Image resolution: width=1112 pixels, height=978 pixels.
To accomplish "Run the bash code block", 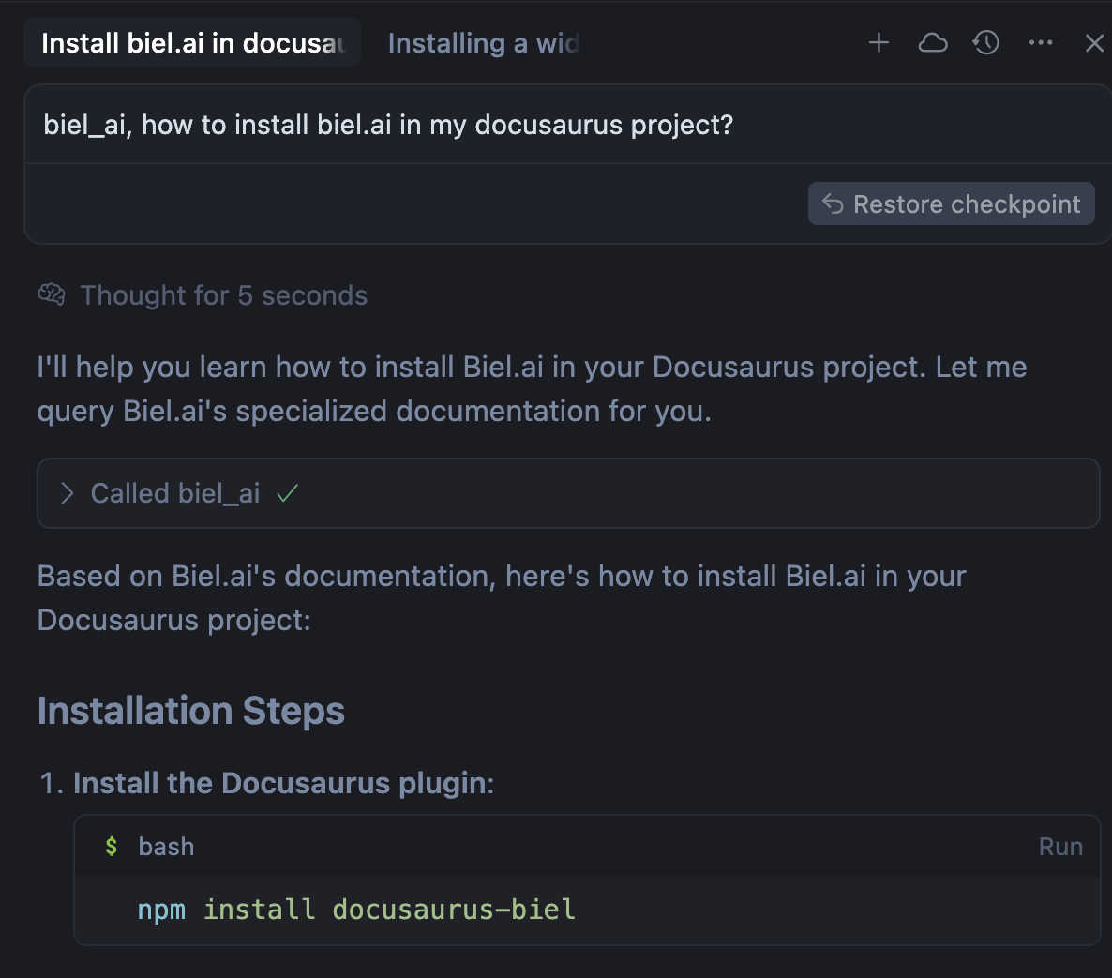I will click(x=1060, y=846).
